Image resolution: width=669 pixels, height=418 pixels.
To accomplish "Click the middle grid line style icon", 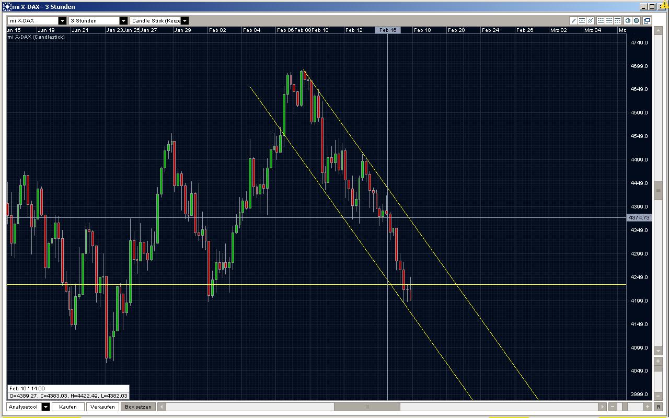I will click(608, 21).
